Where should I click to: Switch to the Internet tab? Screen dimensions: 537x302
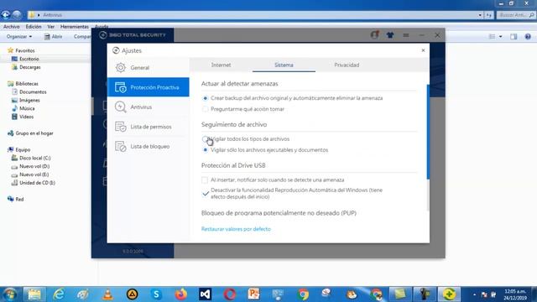[x=221, y=65]
